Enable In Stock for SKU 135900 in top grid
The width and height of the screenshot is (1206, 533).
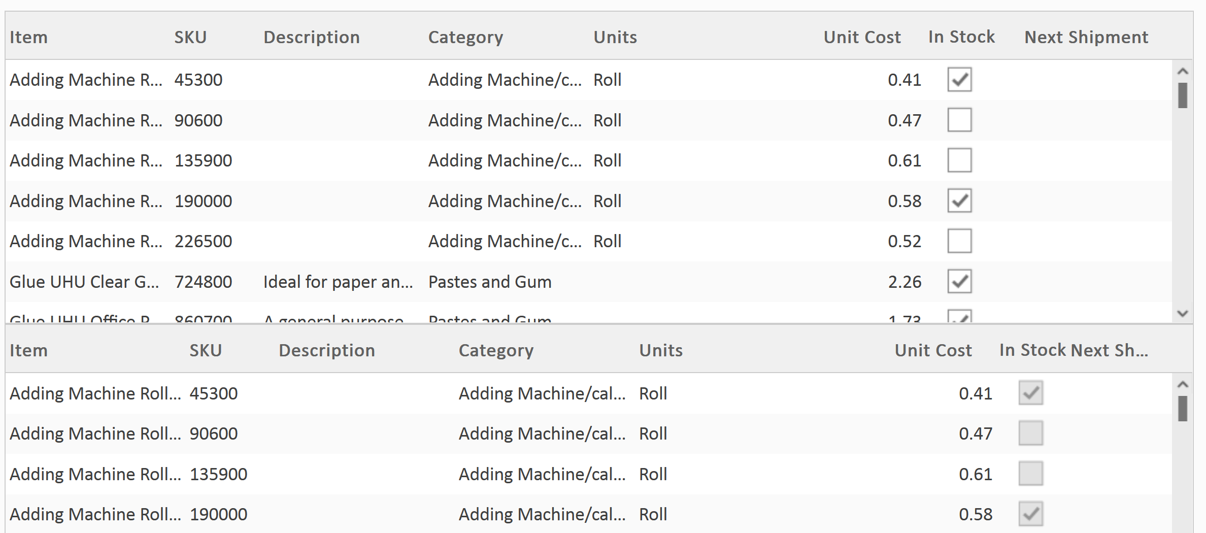959,160
